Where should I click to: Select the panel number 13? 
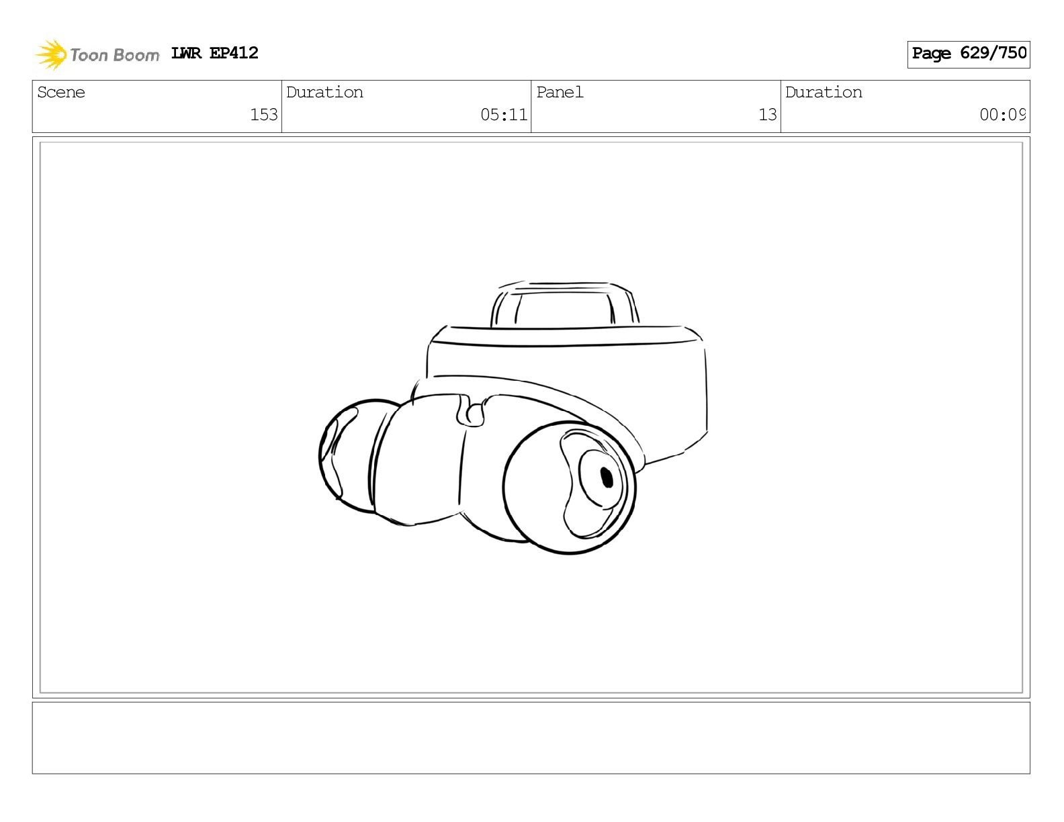click(x=768, y=115)
